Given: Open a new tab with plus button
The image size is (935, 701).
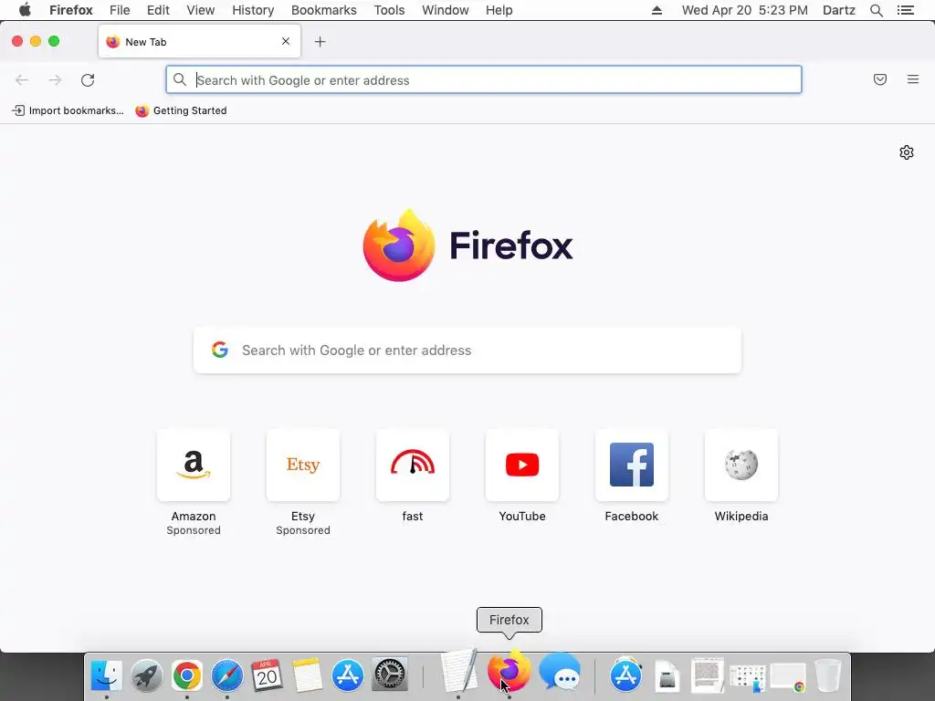Looking at the screenshot, I should click(x=320, y=42).
